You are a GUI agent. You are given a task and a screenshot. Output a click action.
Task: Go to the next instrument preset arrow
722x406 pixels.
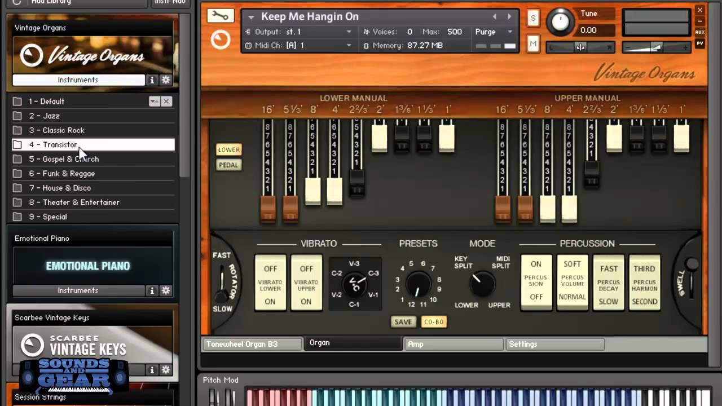tap(509, 17)
